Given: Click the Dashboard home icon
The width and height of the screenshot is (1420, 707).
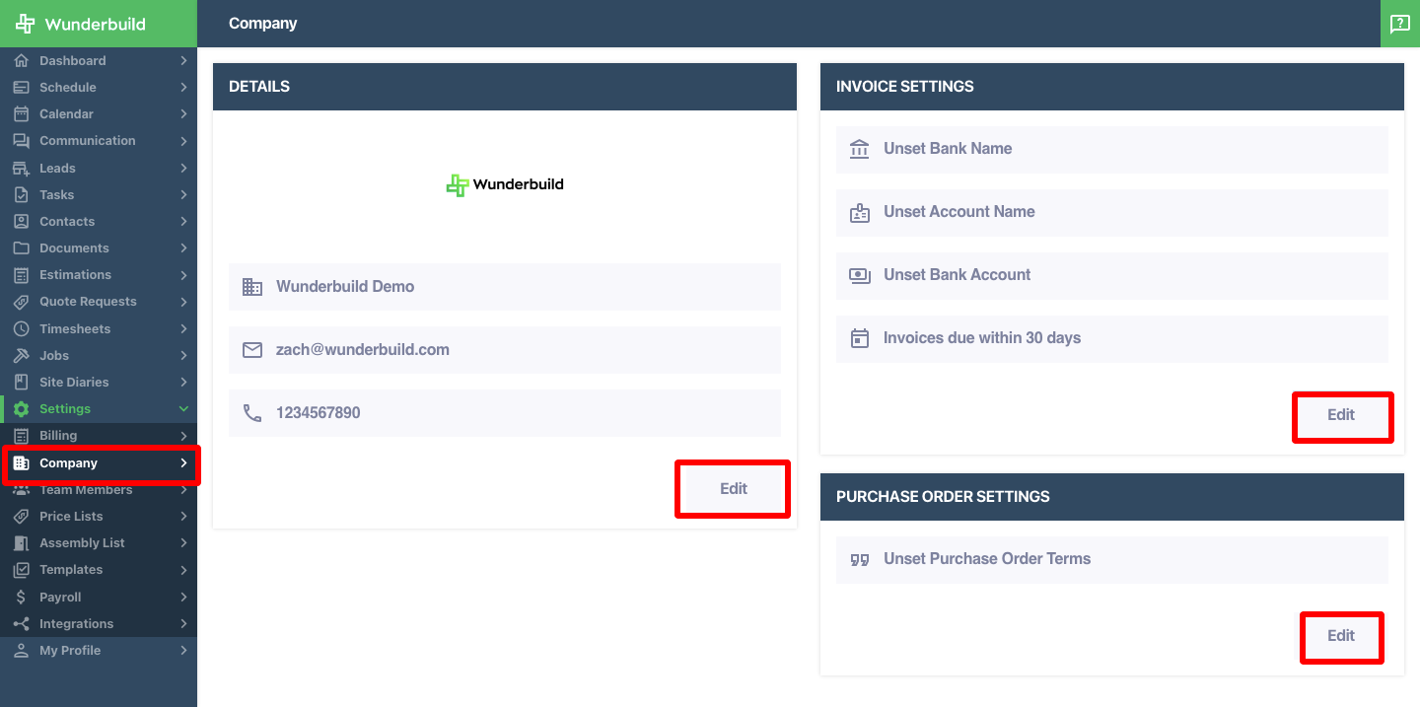Looking at the screenshot, I should (21, 61).
